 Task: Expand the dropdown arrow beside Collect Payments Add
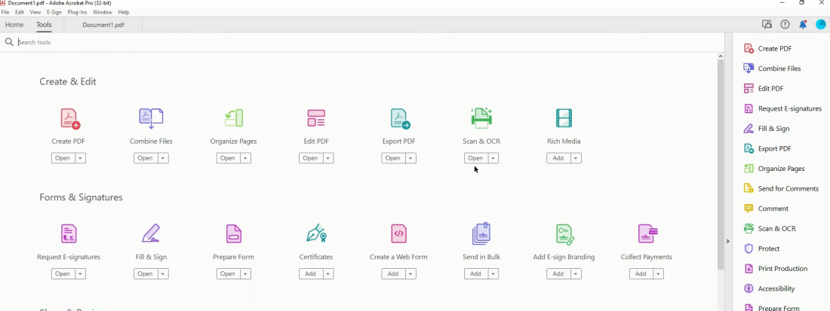658,273
